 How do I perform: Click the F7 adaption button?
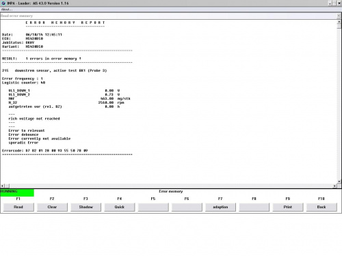(220, 207)
